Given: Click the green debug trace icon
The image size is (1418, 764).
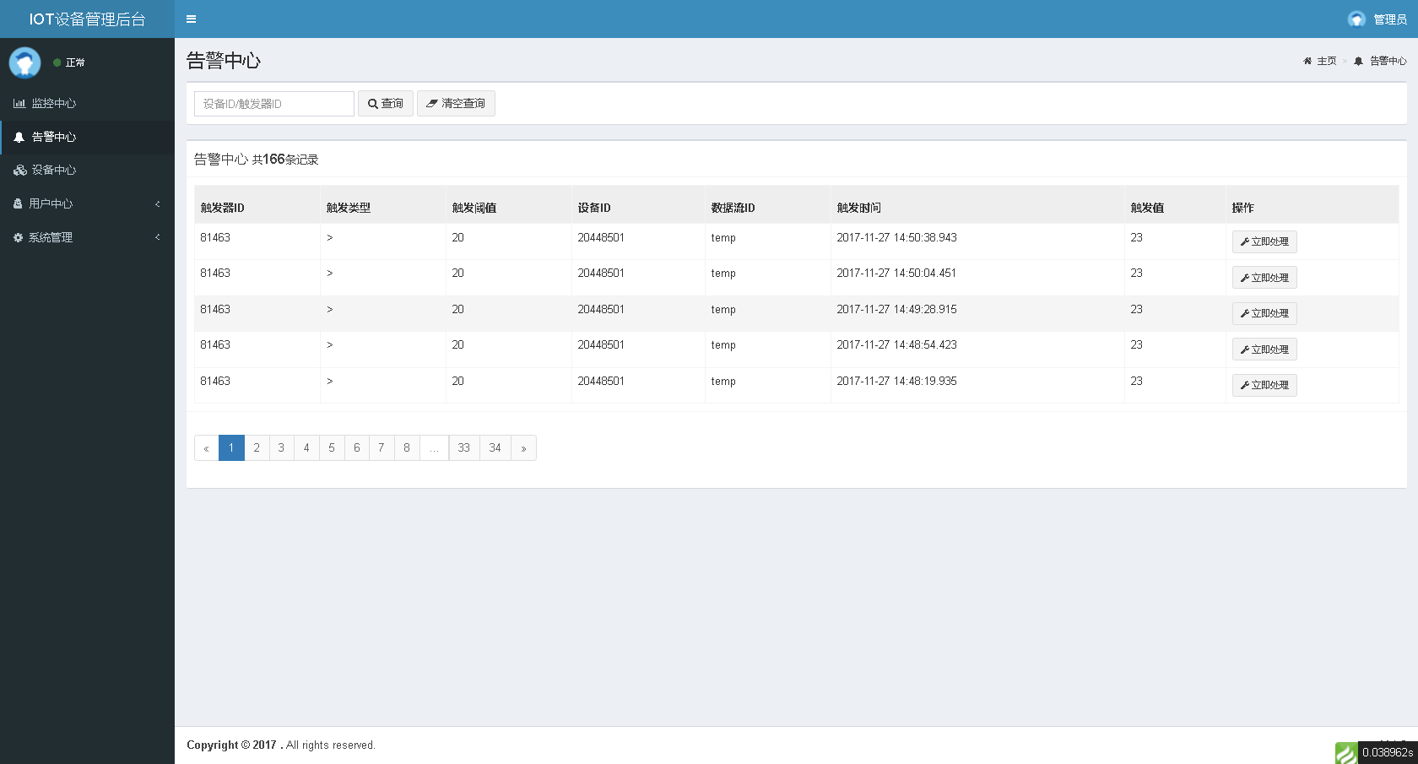Looking at the screenshot, I should (1346, 753).
